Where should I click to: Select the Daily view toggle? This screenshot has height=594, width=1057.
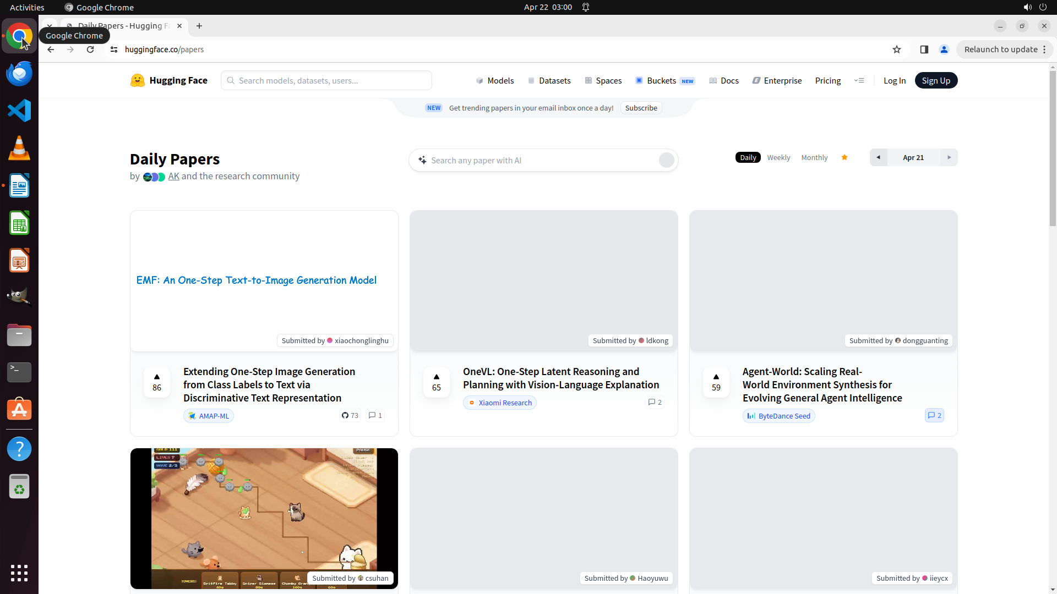click(x=748, y=157)
